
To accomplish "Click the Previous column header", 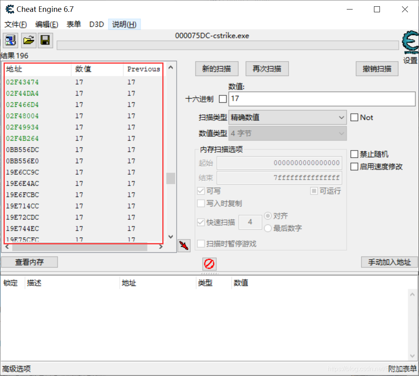I will coord(143,69).
